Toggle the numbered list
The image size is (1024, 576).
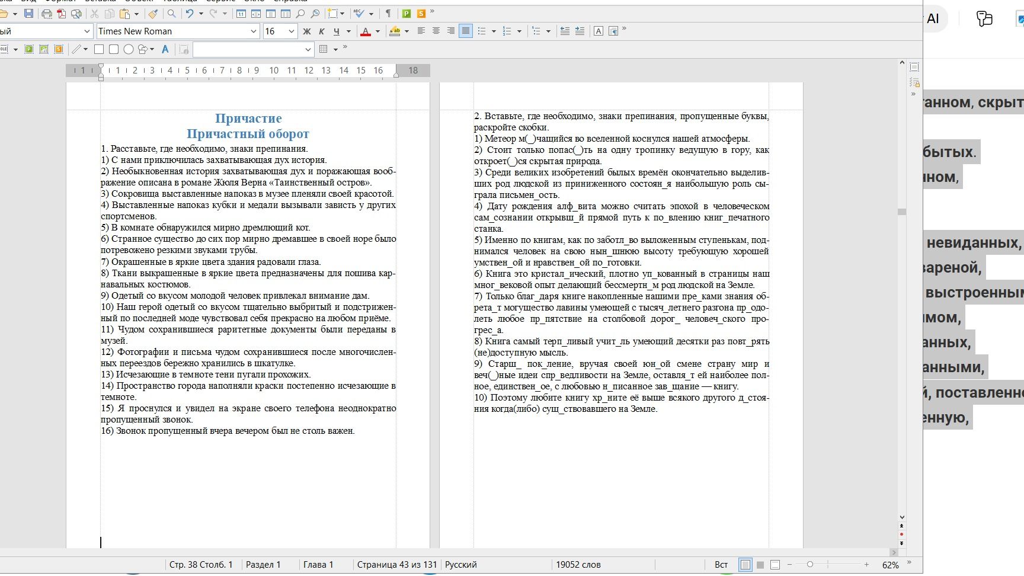pos(507,31)
